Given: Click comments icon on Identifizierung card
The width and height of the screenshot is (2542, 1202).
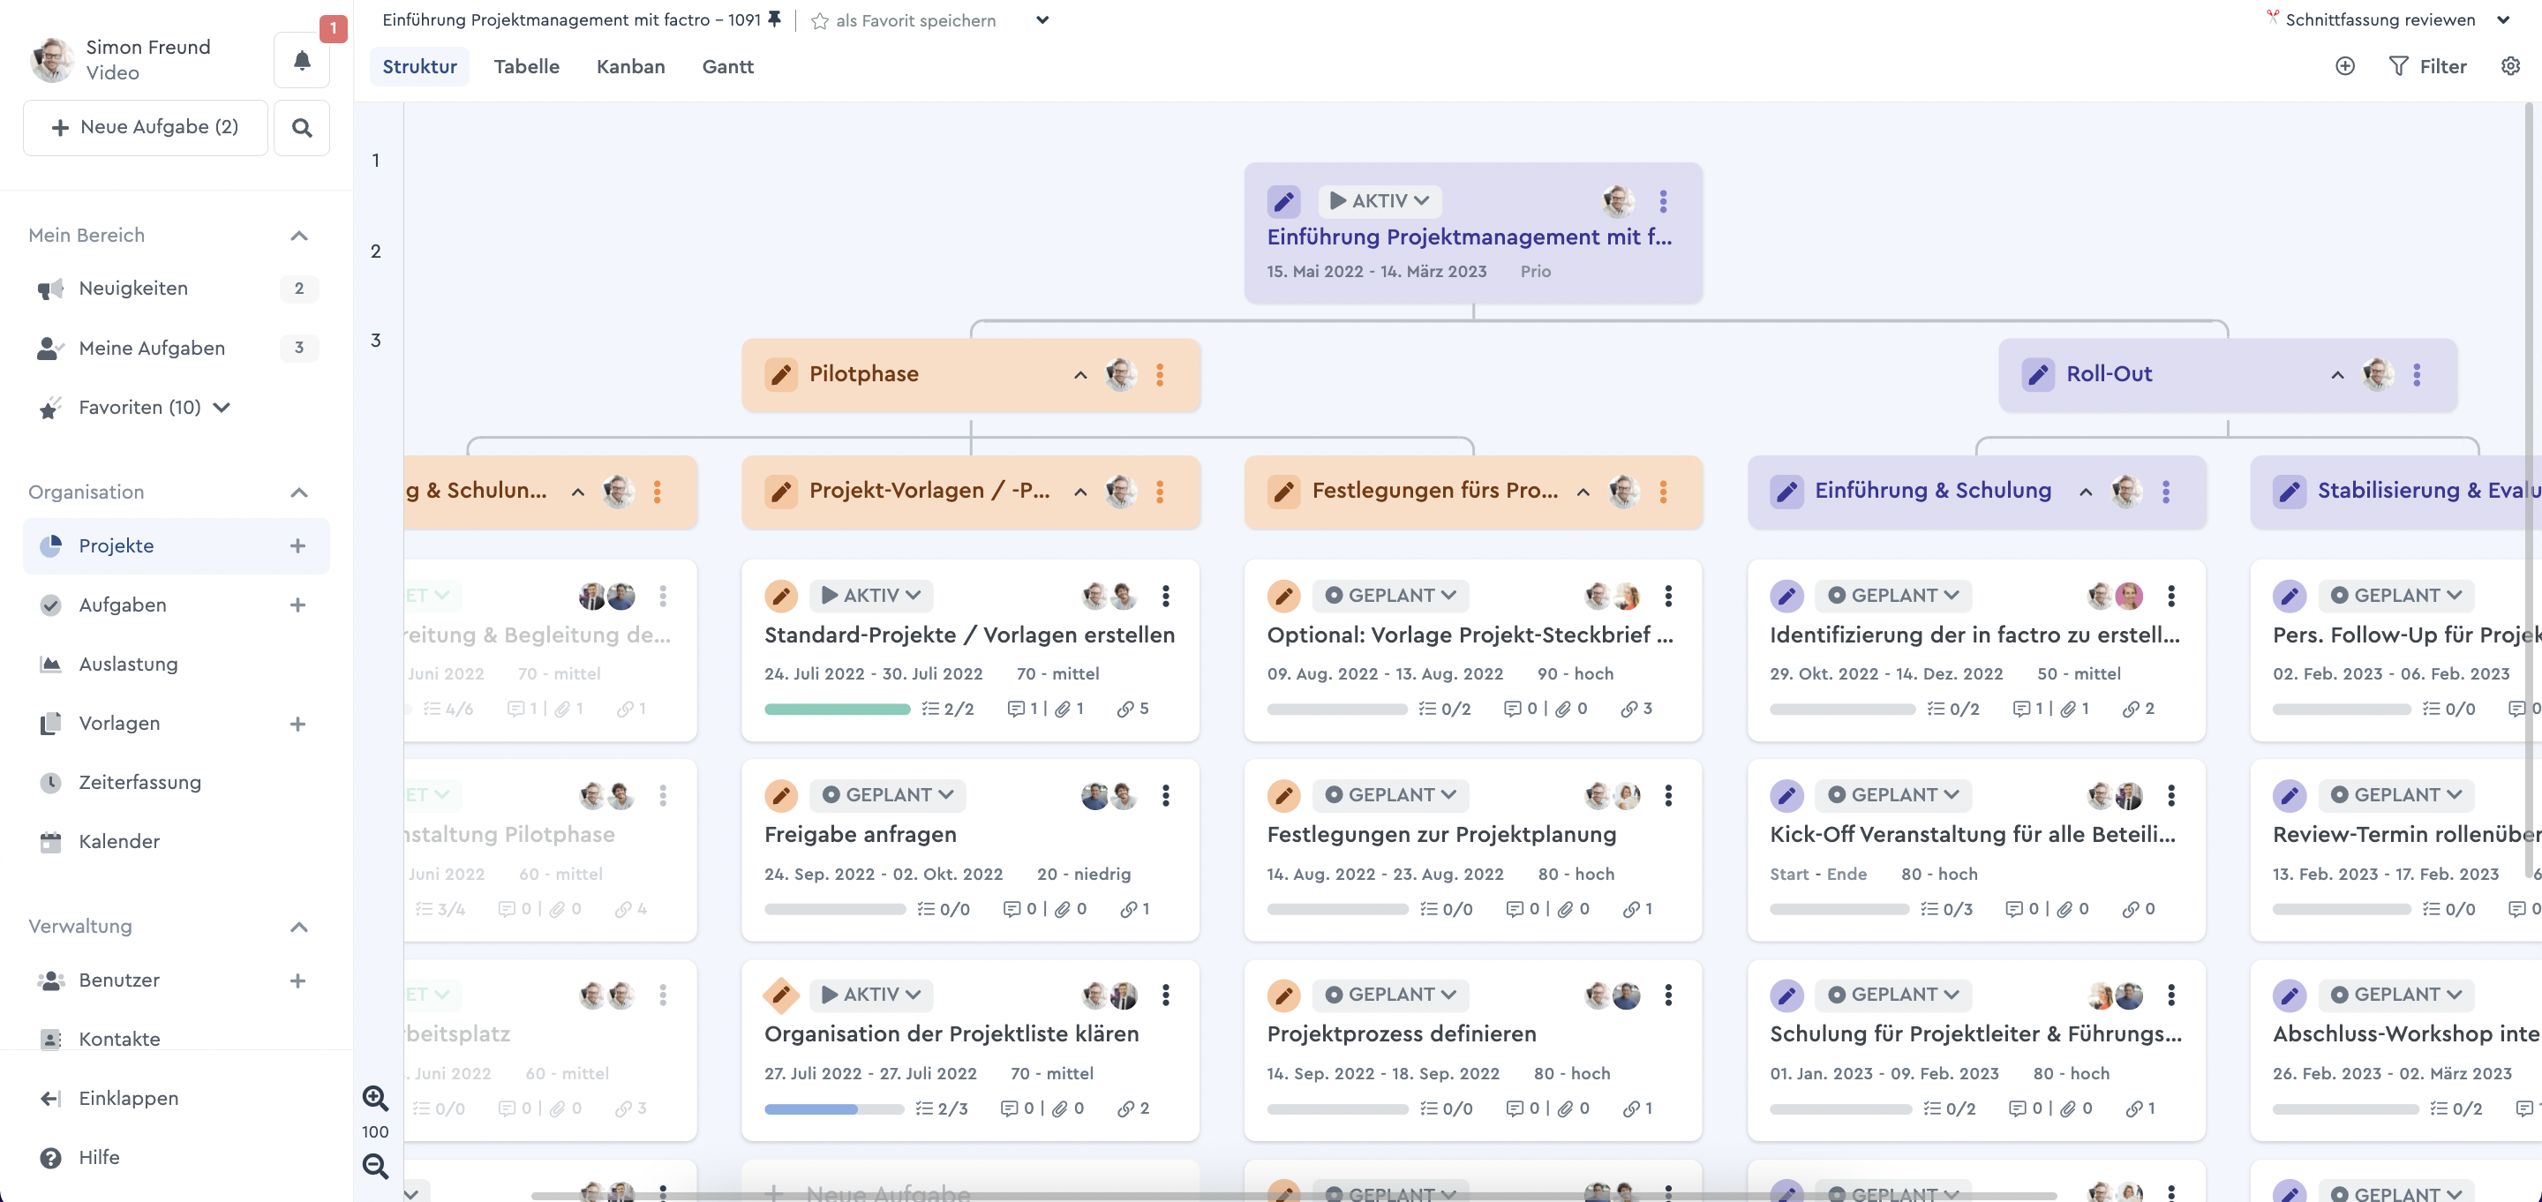Looking at the screenshot, I should tap(2021, 709).
